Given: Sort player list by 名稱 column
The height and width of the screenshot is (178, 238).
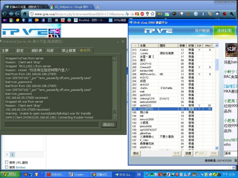Looking at the screenshot, I should pos(148,46).
